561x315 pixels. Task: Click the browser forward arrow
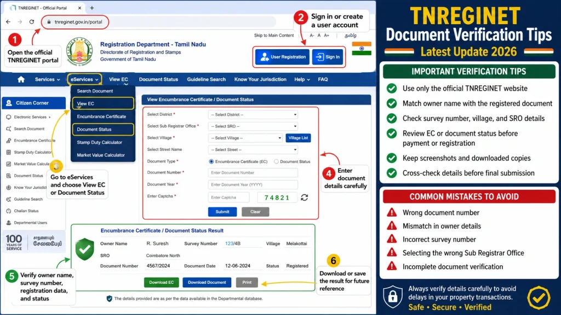pyautogui.click(x=20, y=22)
